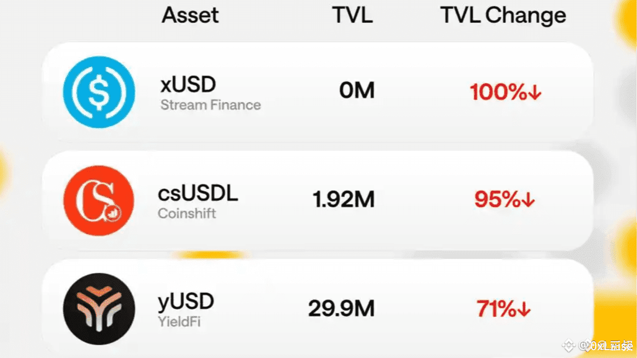
Task: Click the red down arrow beside 100%
Action: click(x=535, y=93)
